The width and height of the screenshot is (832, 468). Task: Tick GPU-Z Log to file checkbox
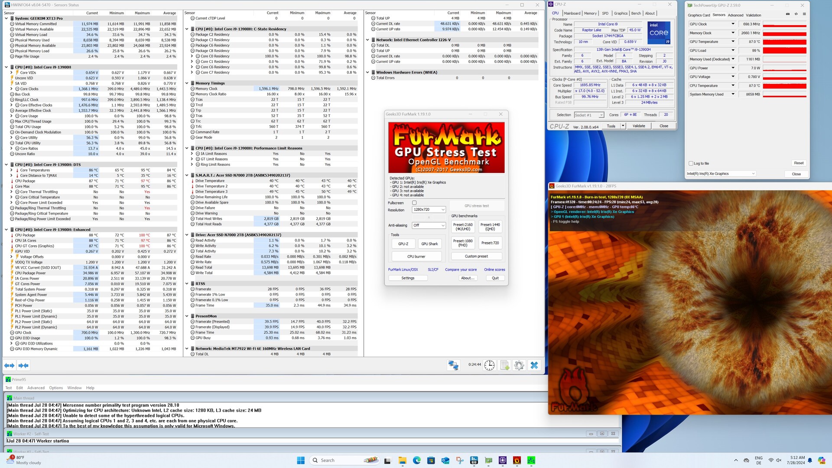[691, 163]
